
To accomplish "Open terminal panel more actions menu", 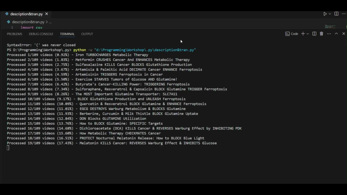I will 329,34.
